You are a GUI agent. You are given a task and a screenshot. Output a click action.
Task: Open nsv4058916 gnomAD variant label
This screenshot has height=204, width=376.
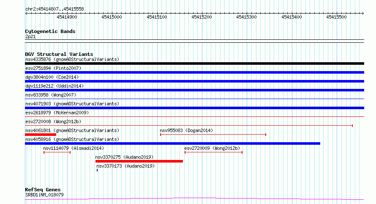point(72,139)
